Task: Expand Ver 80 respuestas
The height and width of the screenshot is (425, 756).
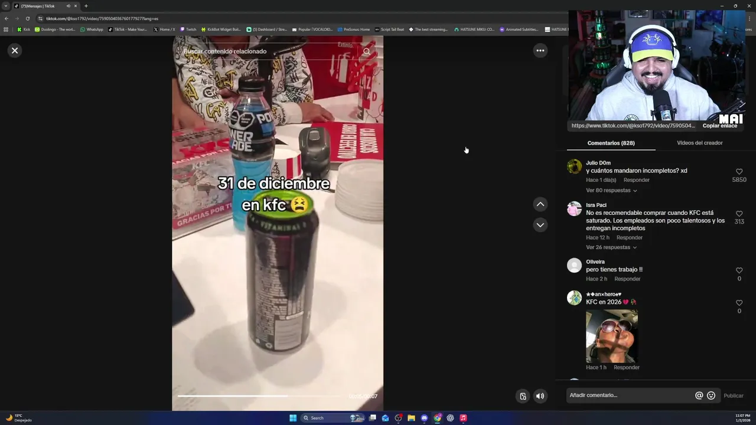Action: click(611, 191)
